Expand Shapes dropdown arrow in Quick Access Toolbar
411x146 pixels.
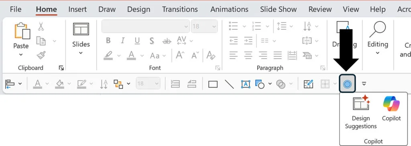[x=270, y=84]
